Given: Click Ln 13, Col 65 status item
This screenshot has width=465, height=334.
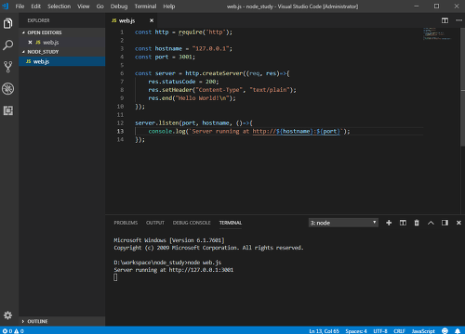Looking at the screenshot, I should [325, 331].
